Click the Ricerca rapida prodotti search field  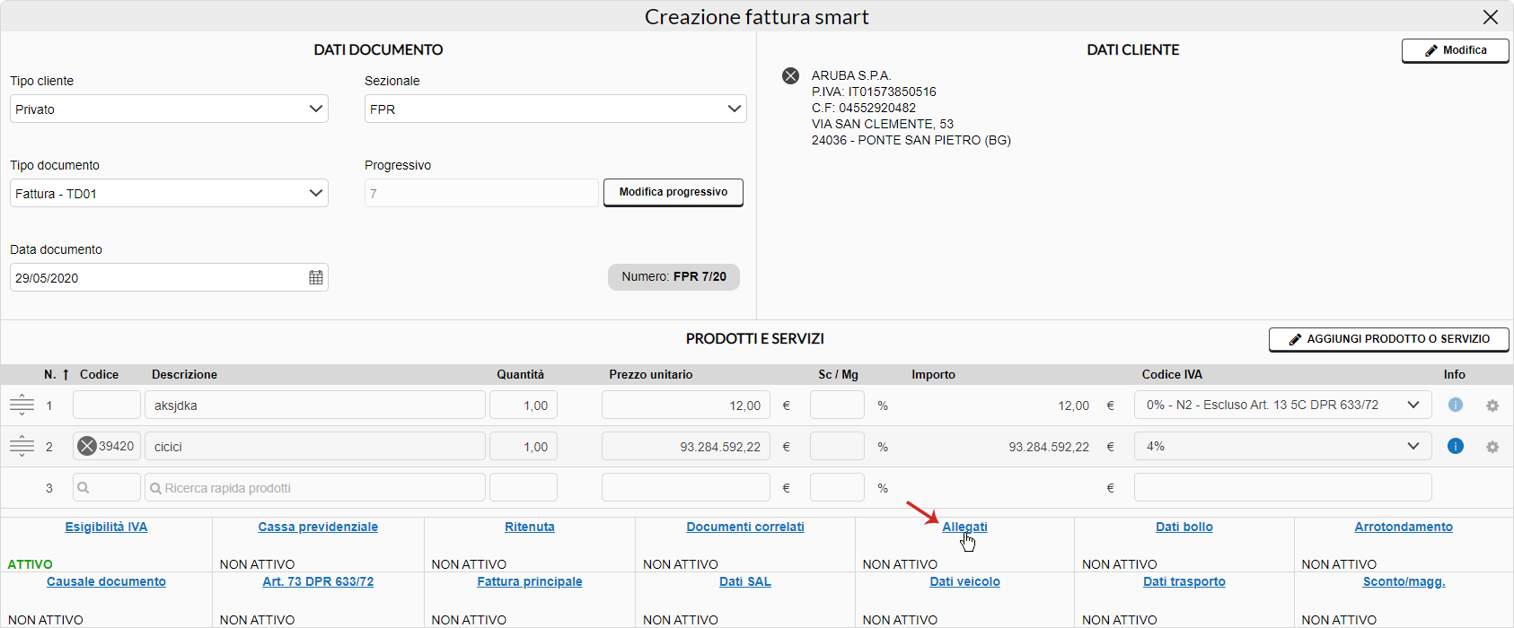pyautogui.click(x=315, y=488)
